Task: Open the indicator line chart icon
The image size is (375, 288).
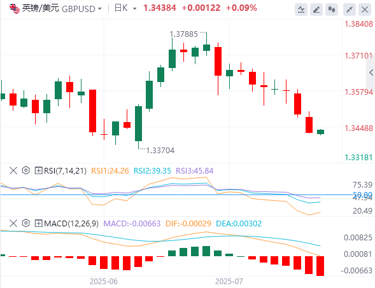Action: click(301, 10)
